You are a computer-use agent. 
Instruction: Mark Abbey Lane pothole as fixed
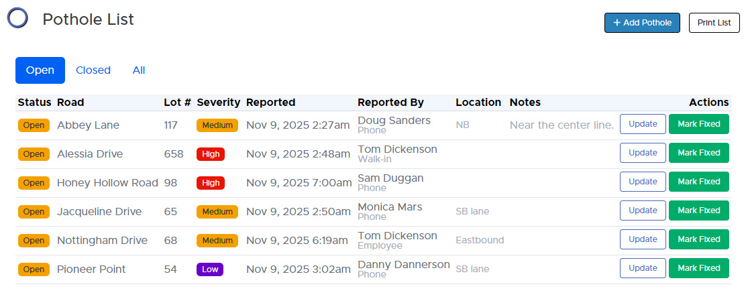(x=698, y=124)
